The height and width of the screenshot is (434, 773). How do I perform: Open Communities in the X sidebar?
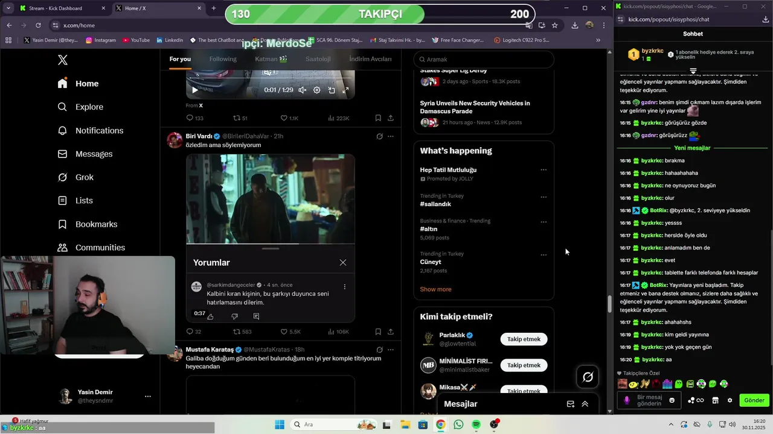coord(91,248)
